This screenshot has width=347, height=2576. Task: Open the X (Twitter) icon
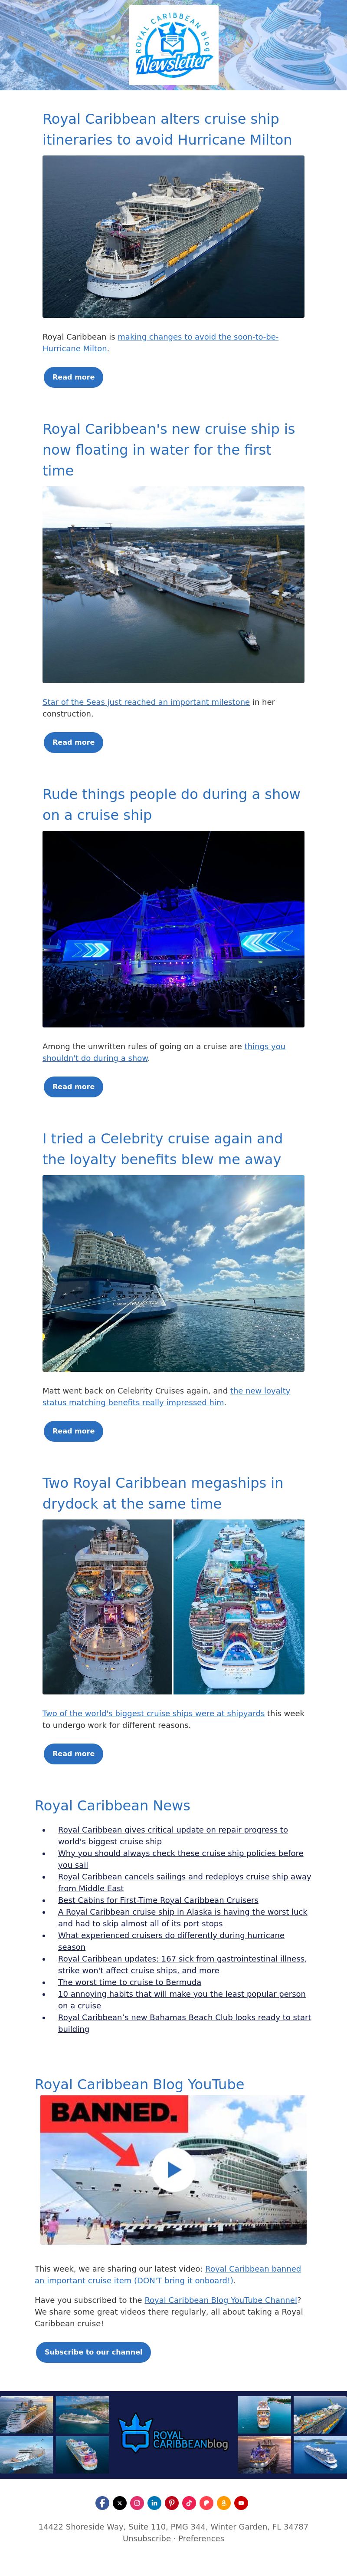pyautogui.click(x=119, y=2502)
